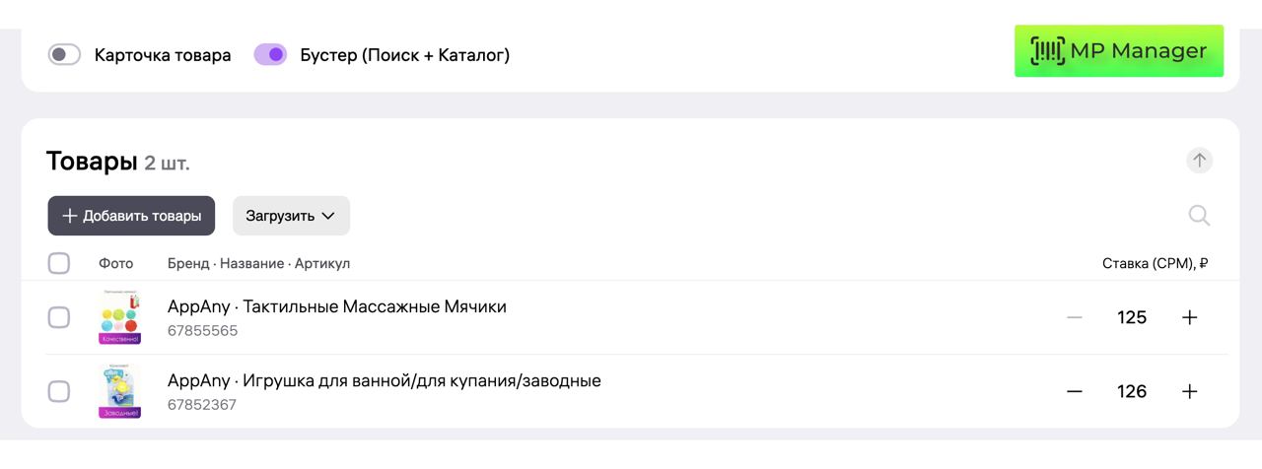Click the scroll-up arrow icon
Image resolution: width=1262 pixels, height=469 pixels.
1199,161
